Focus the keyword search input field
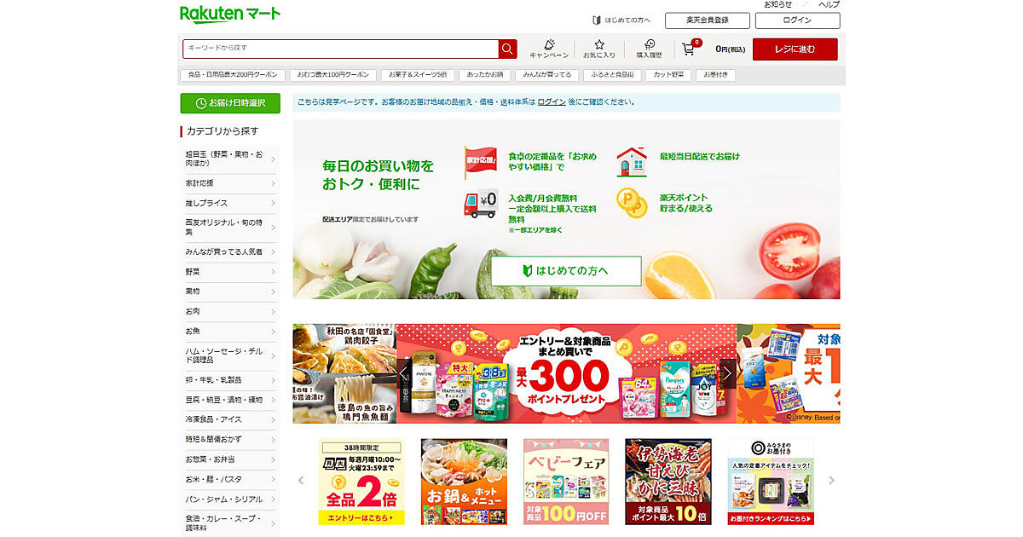Screen dimensions: 1023x537 pos(341,49)
